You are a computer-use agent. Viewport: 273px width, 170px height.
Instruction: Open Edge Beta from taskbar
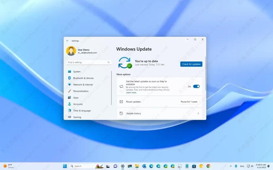[x=158, y=166]
